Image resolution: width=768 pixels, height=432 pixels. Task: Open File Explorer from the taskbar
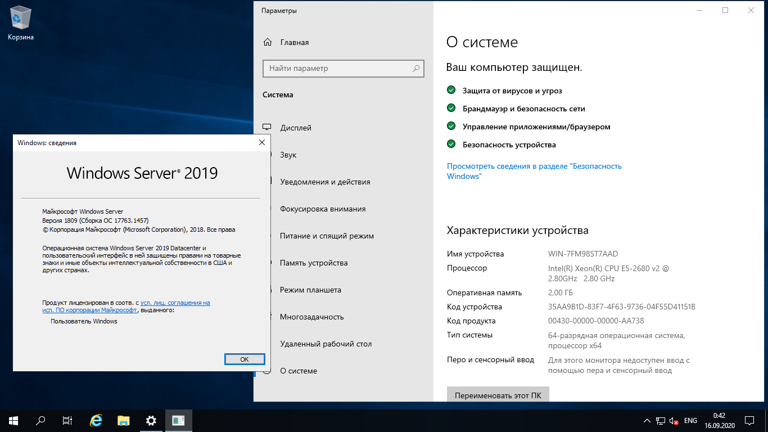point(124,421)
